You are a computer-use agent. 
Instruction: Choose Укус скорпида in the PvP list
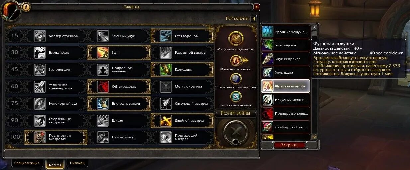pos(286,59)
